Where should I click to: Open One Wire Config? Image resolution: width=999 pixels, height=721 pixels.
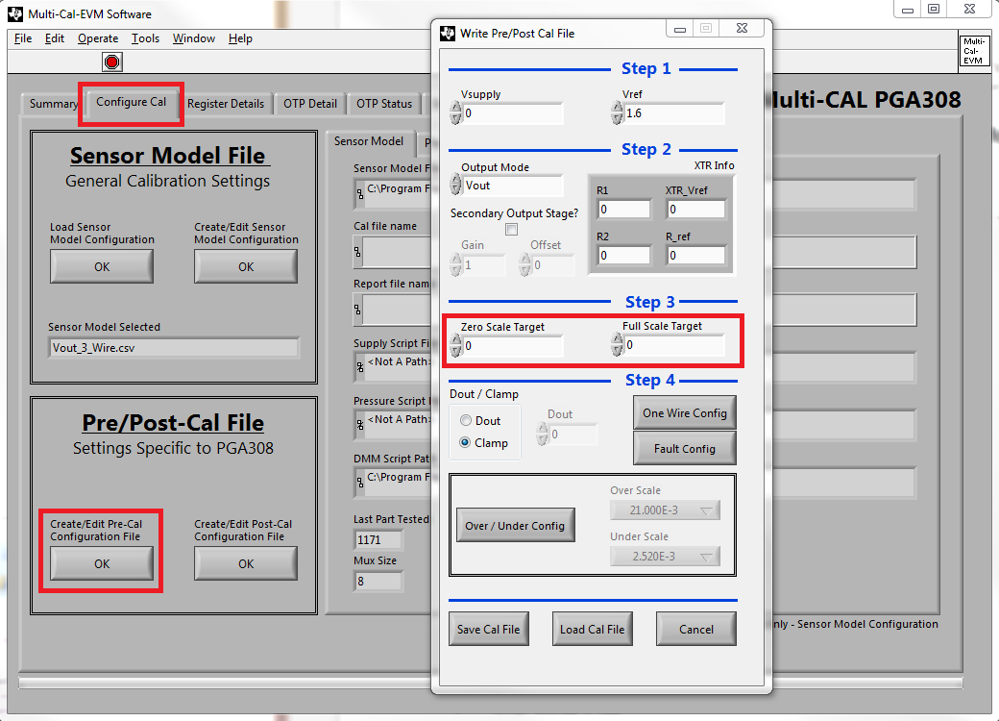tap(685, 413)
